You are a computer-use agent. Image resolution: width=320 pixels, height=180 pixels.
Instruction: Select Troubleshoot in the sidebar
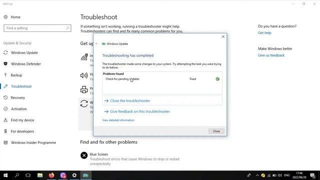pyautogui.click(x=21, y=86)
